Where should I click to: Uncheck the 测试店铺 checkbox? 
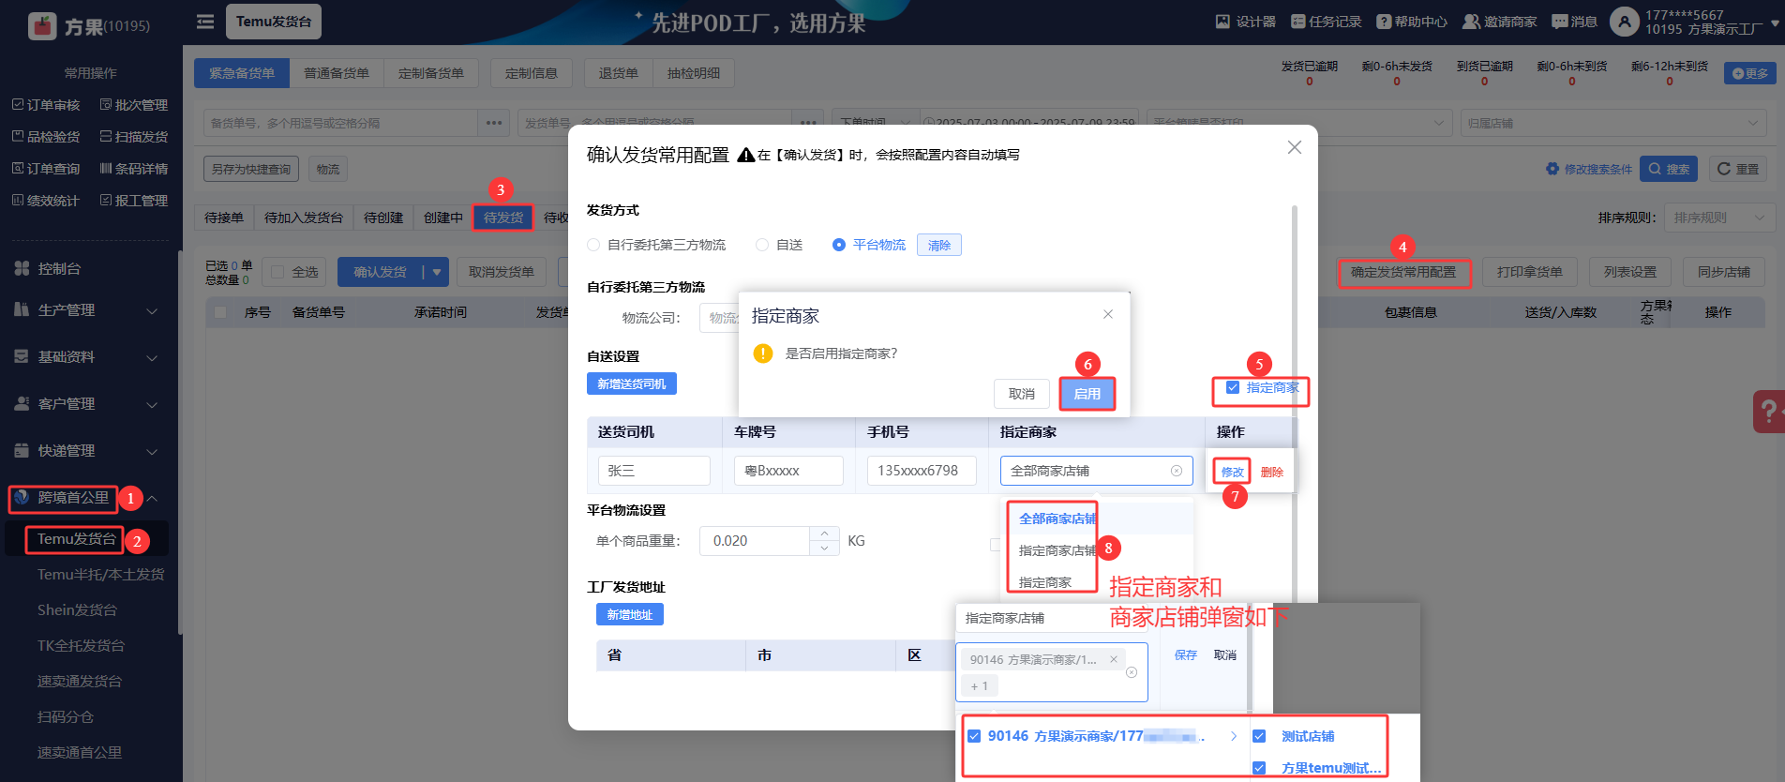point(1259,736)
